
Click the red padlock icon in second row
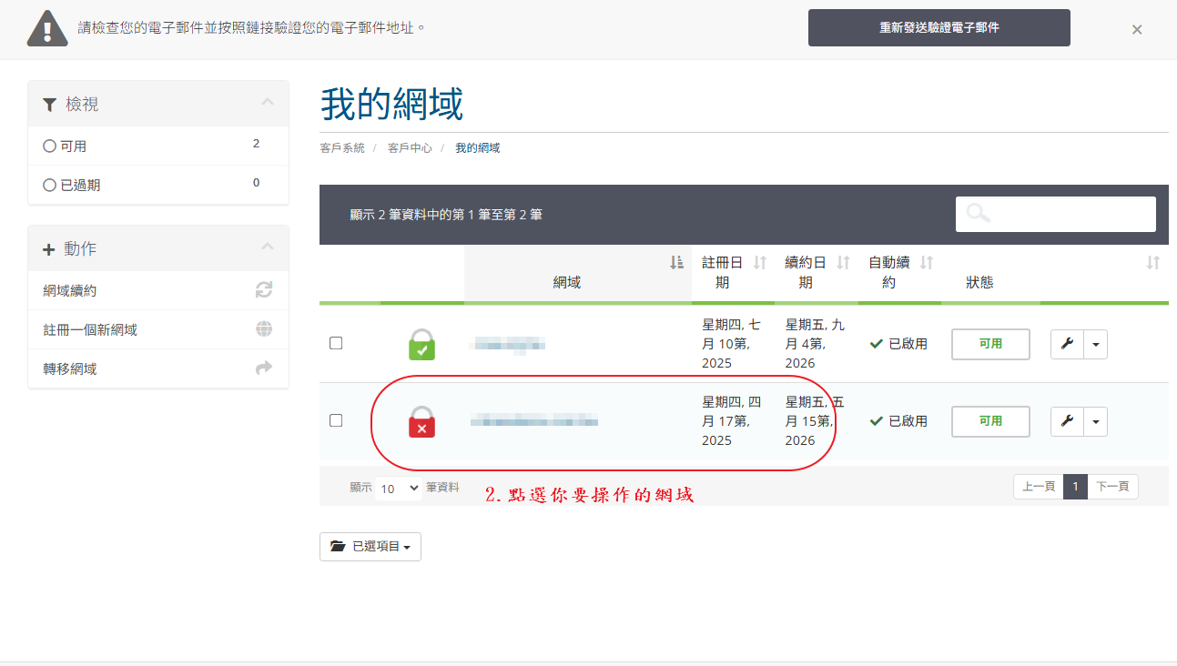pos(421,422)
